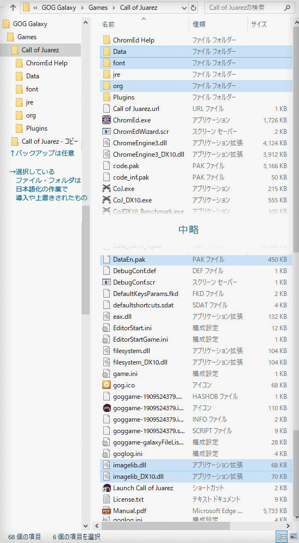Viewport: 299px width, 543px height.
Task: Expand the GOG Galaxy breadcrumb chevron
Action: tap(82, 8)
